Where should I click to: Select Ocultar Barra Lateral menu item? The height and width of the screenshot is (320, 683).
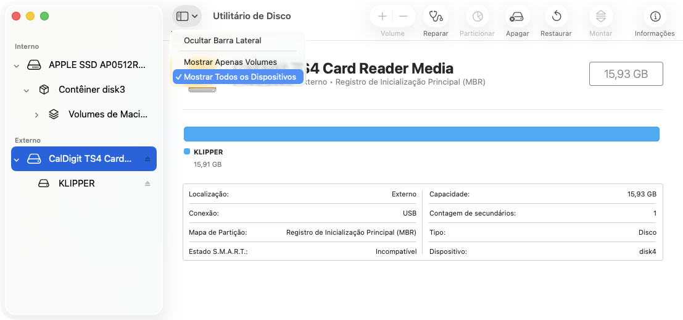(222, 40)
